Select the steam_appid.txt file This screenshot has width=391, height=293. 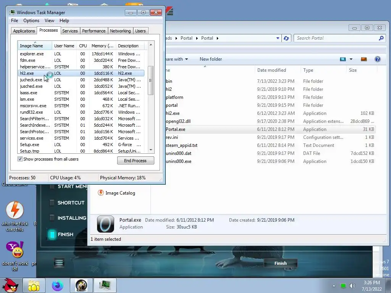pyautogui.click(x=271, y=145)
